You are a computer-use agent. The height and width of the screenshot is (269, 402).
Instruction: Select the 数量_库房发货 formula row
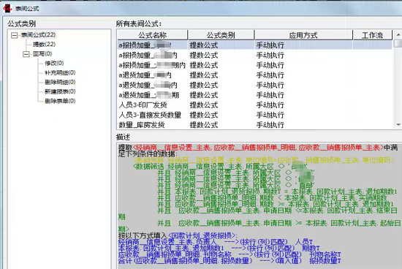[x=255, y=125]
